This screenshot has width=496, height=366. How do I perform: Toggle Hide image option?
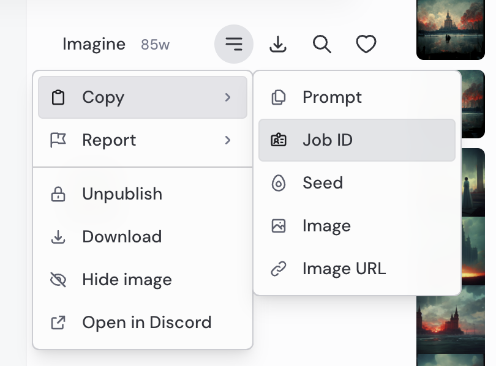point(127,280)
